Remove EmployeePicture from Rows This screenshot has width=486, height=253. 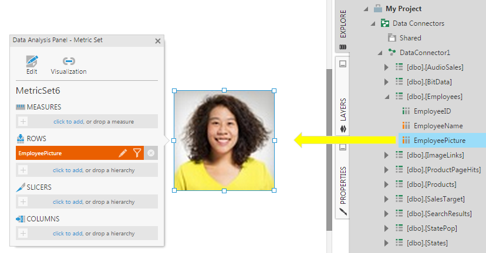click(151, 153)
